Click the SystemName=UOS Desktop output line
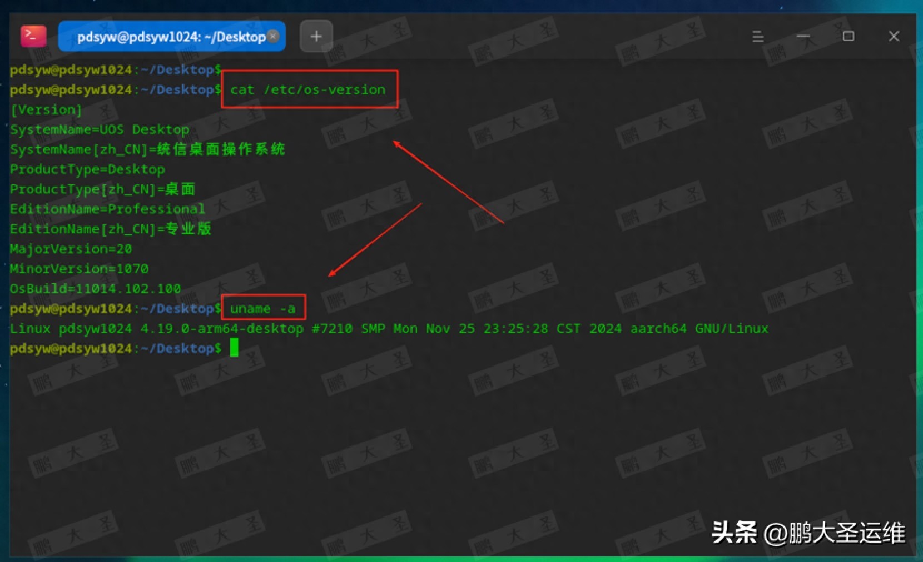The width and height of the screenshot is (923, 562). [99, 129]
